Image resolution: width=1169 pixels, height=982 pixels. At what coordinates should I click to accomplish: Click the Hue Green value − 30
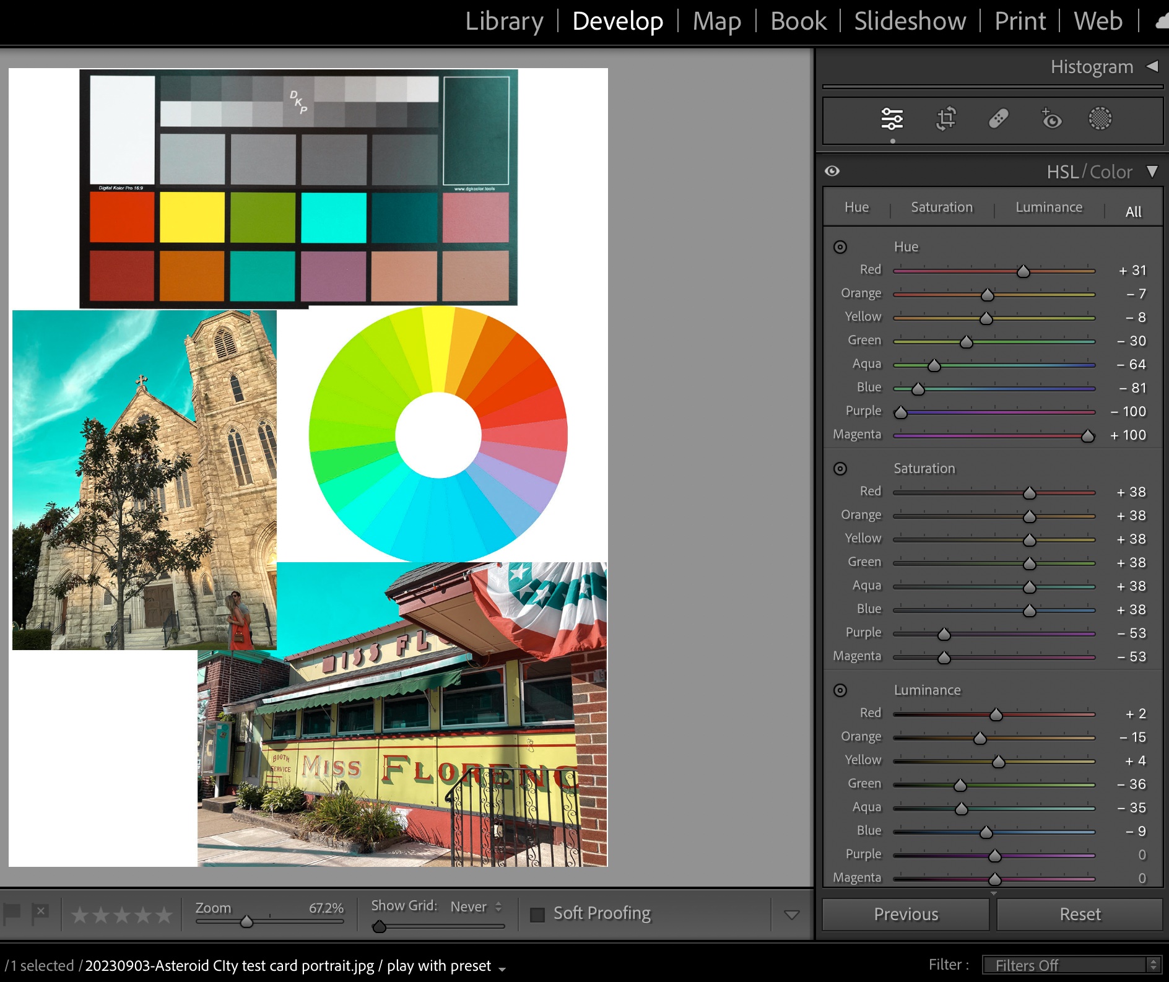1131,341
